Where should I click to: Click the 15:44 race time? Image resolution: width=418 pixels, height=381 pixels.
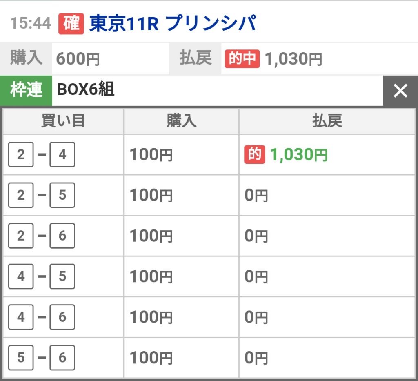point(30,23)
